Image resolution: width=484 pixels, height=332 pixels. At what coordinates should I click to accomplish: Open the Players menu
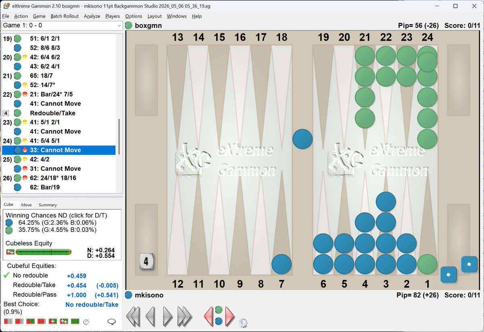[113, 16]
